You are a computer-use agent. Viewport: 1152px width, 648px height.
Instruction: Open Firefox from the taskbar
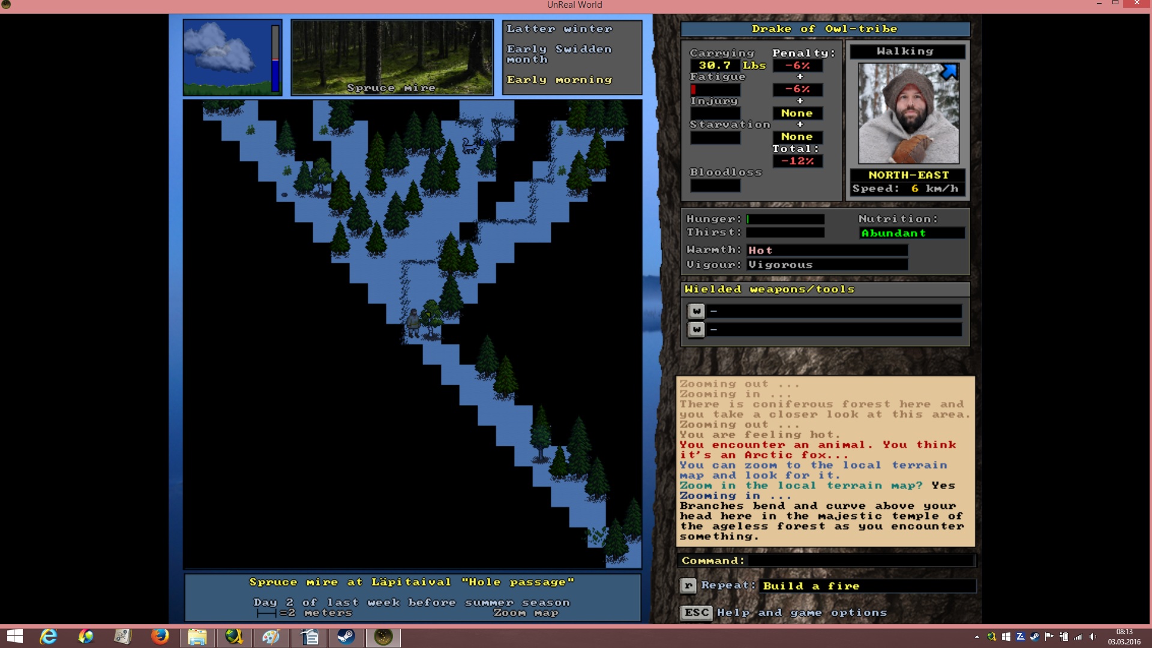pyautogui.click(x=160, y=636)
